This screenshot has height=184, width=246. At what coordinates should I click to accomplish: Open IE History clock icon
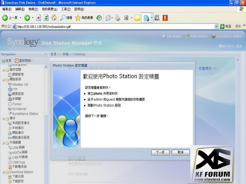[99, 18]
